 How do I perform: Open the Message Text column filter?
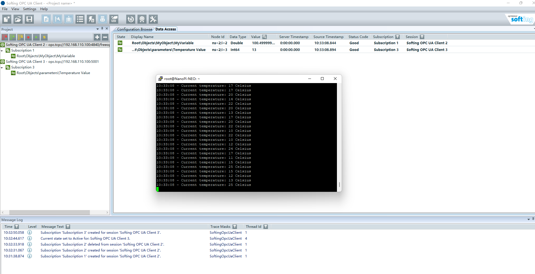(68, 227)
